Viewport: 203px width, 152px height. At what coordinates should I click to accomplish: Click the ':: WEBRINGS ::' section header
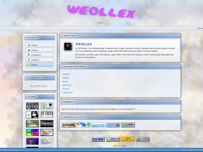[x=120, y=102]
